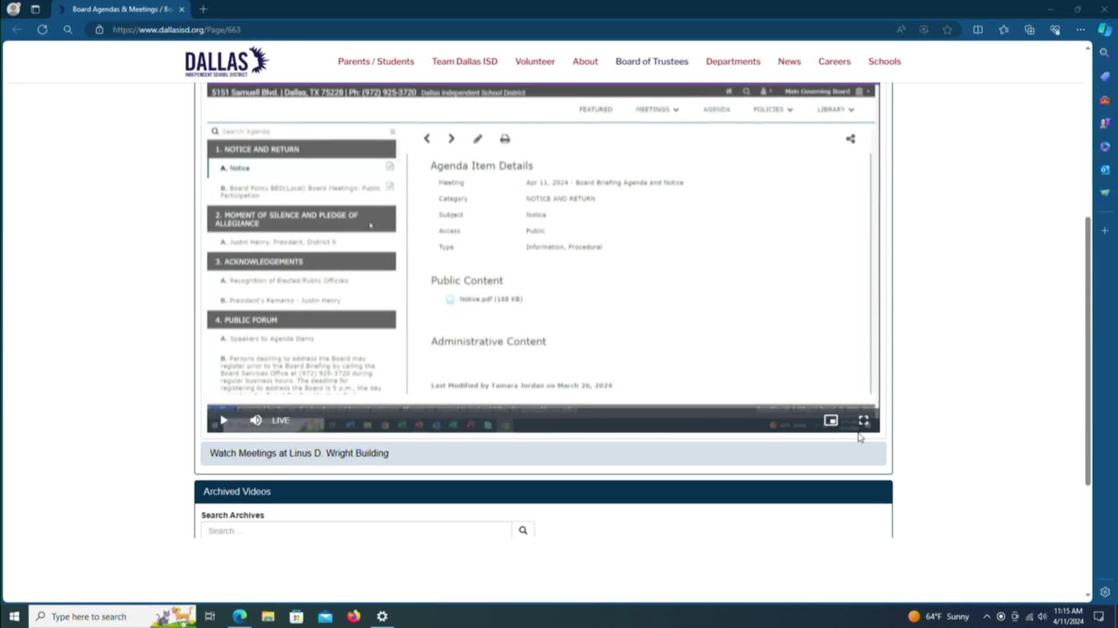The image size is (1118, 628).
Task: Open Firefox from the taskbar
Action: pos(353,616)
